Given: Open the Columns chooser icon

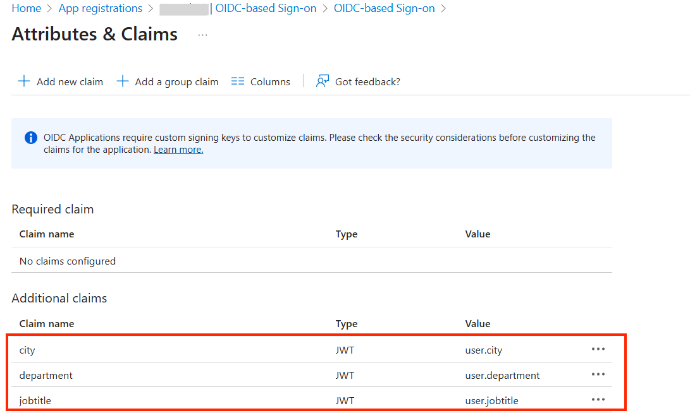Looking at the screenshot, I should click(x=238, y=81).
